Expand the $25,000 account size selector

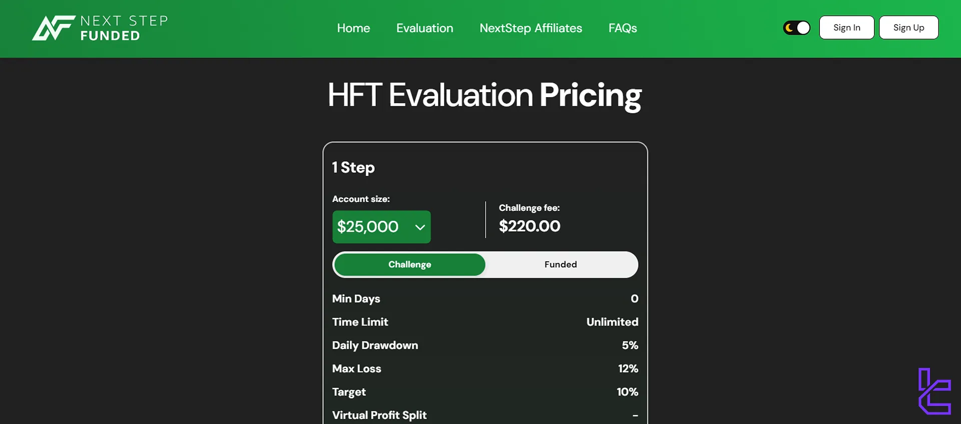click(381, 227)
